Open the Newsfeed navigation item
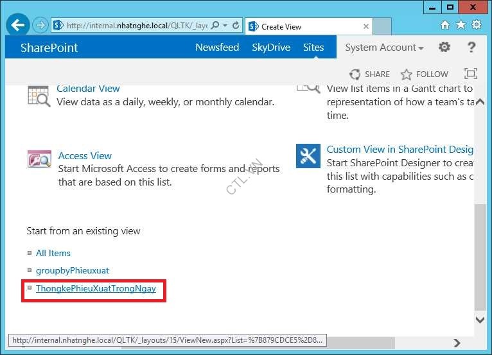Image resolution: width=492 pixels, height=355 pixels. pyautogui.click(x=217, y=48)
